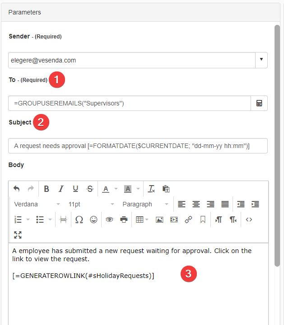Expand the Sender email dropdown
Viewport: 284px width, 325px height.
click(261, 60)
